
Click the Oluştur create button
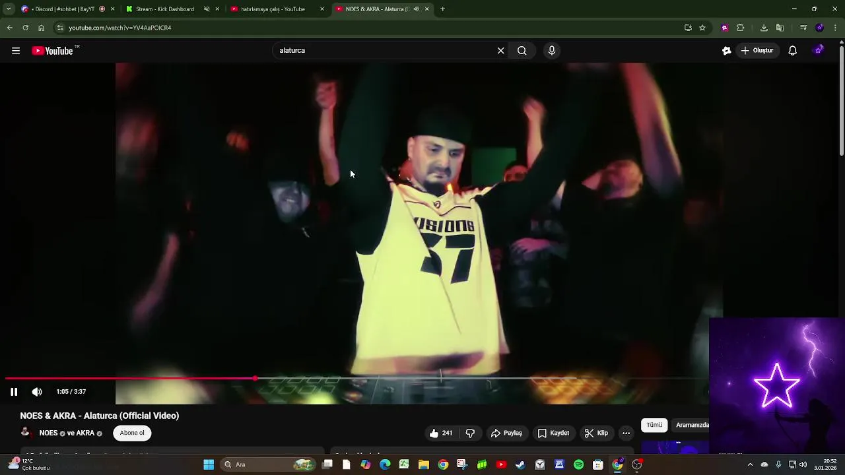click(x=757, y=50)
